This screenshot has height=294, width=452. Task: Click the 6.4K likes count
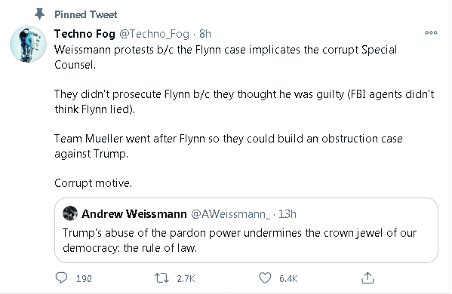click(x=288, y=278)
